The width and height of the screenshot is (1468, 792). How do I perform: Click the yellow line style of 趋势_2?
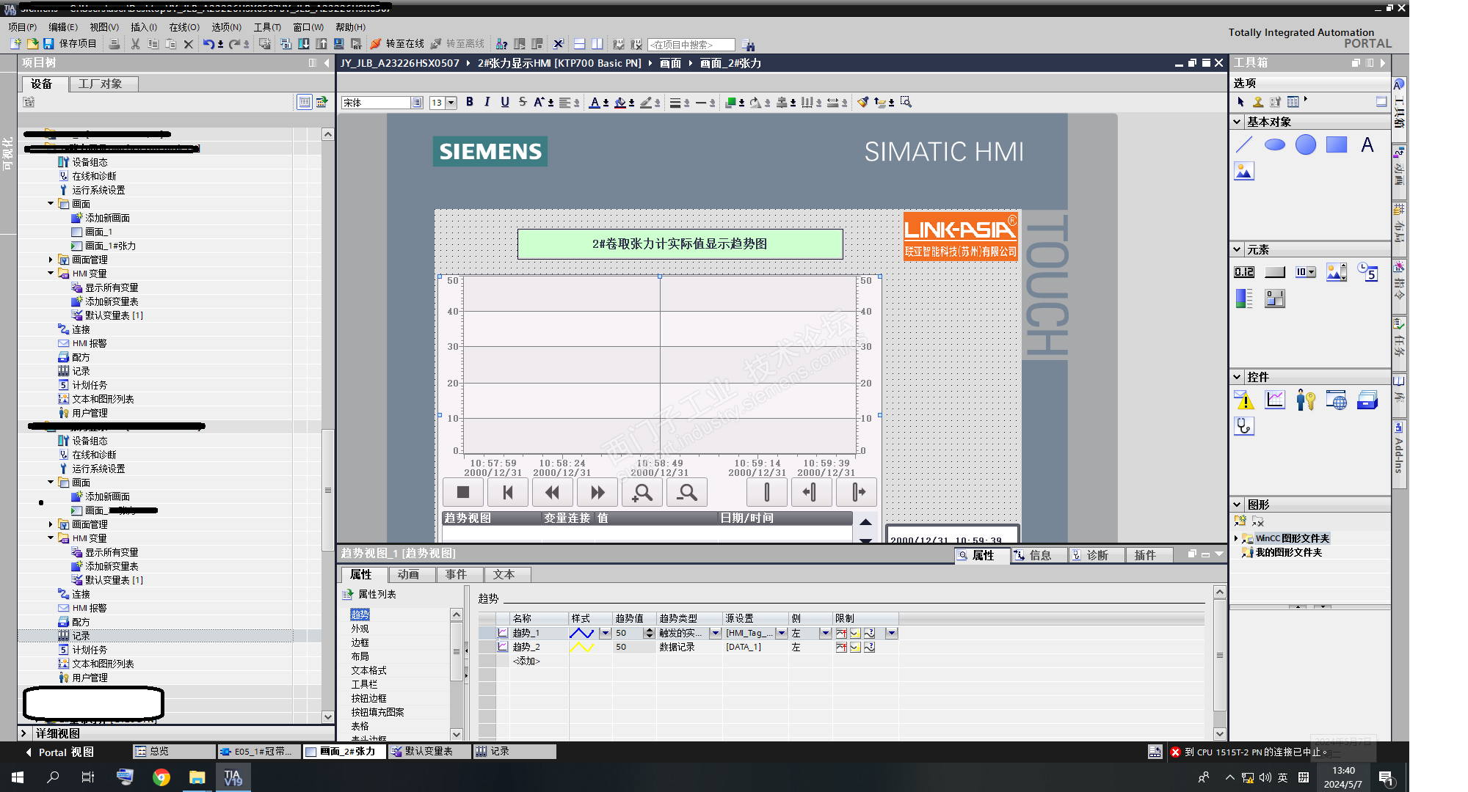click(581, 647)
